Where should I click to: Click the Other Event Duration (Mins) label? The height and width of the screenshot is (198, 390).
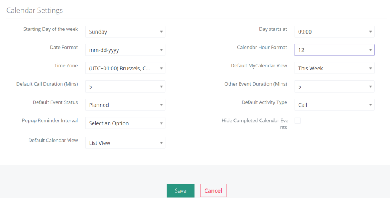256,84
